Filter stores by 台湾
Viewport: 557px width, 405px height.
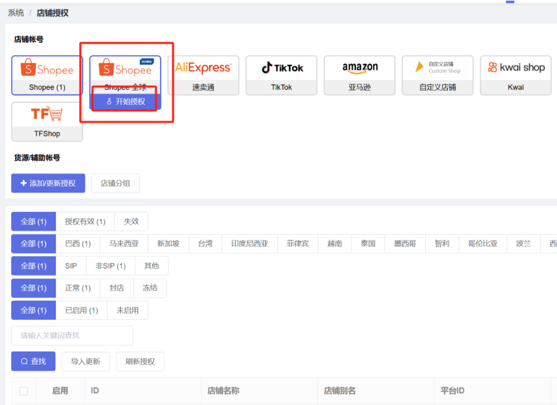coord(205,244)
